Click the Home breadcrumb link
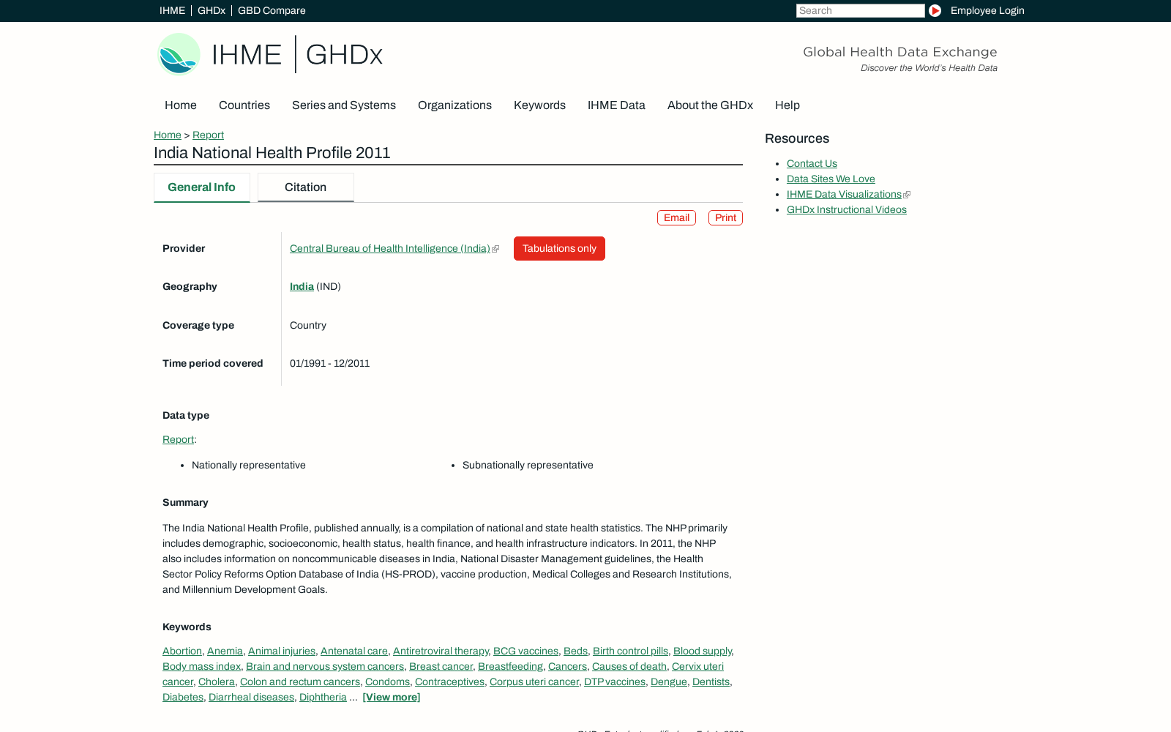Screen dimensions: 1171x732 click(168, 135)
